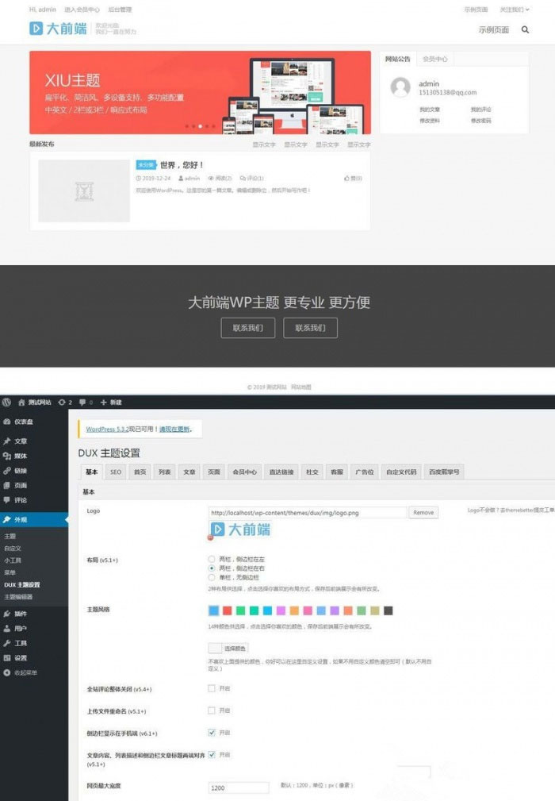Open 设置 settings menu in sidebar
Image resolution: width=555 pixels, height=801 pixels.
[x=20, y=657]
